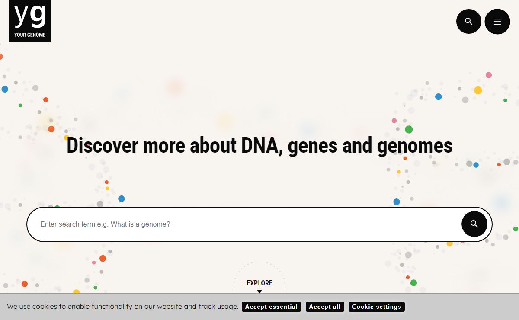Click the cookie notice message text
The image size is (519, 320).
point(123,307)
